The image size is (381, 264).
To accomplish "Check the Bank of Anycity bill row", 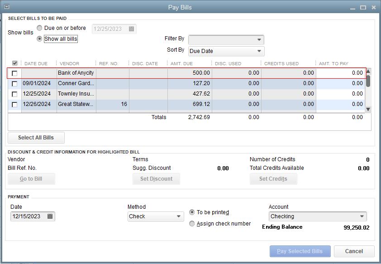I will point(14,73).
